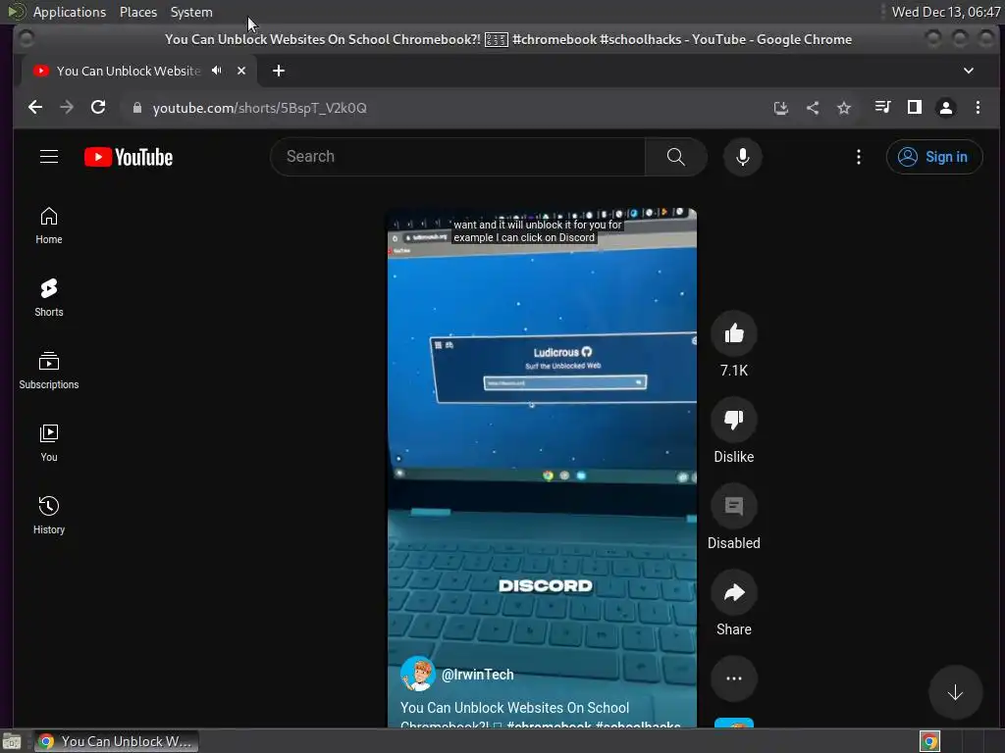Open the @IrwinTech channel link

pyautogui.click(x=478, y=675)
